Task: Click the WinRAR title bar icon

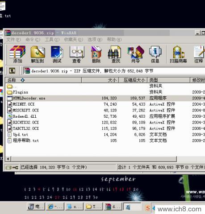Action: tap(8, 33)
